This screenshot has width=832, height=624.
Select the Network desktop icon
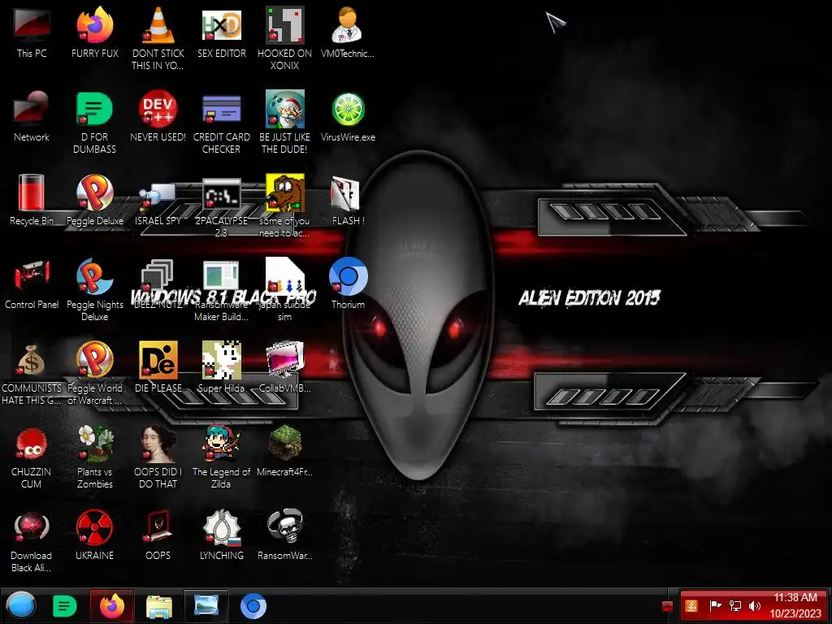point(32,116)
